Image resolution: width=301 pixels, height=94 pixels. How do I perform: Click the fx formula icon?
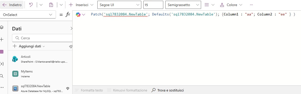click(x=67, y=15)
